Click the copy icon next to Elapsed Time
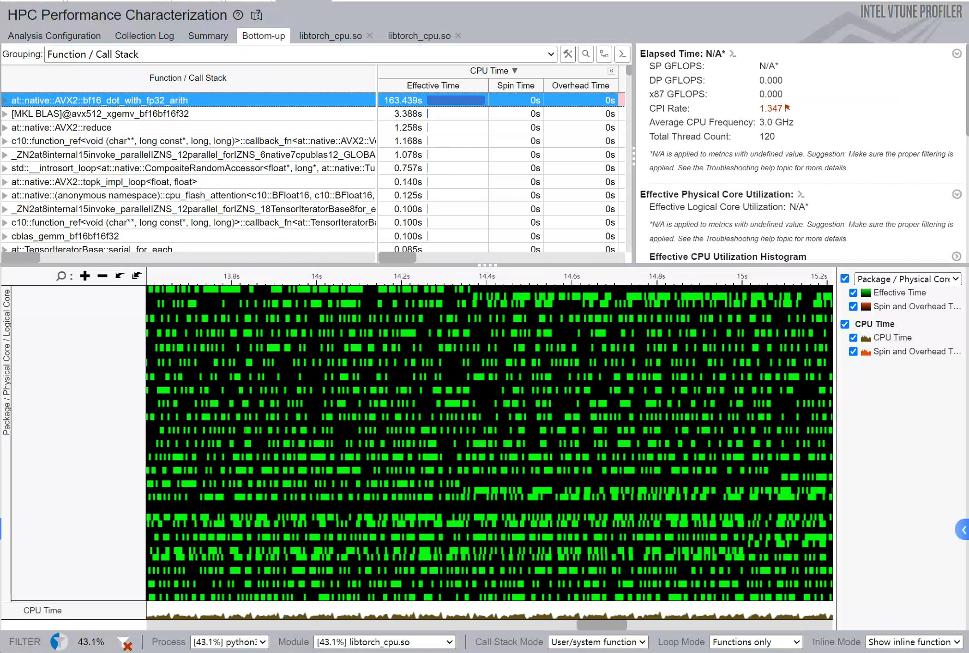The height and width of the screenshot is (653, 969). click(733, 54)
